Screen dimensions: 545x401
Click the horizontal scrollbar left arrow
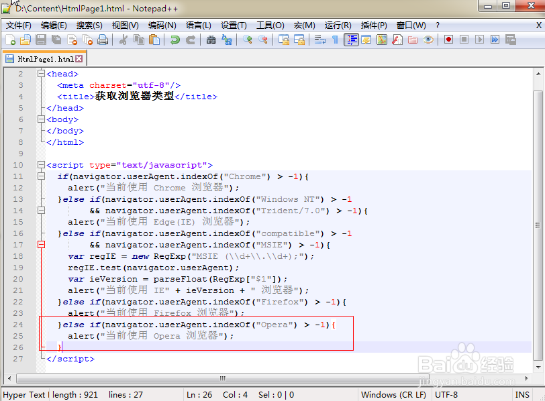9,378
